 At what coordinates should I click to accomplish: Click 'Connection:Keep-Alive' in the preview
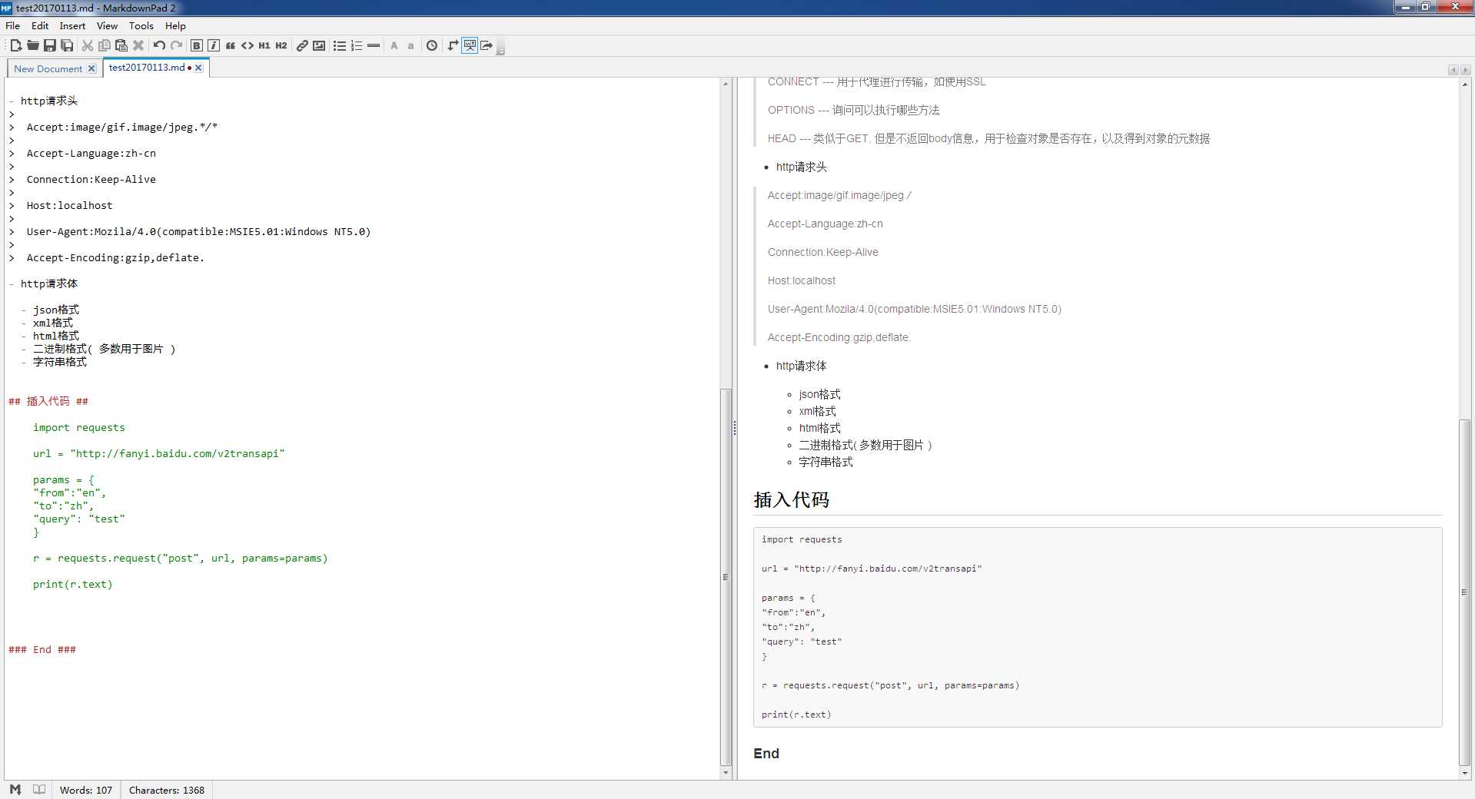coord(822,252)
